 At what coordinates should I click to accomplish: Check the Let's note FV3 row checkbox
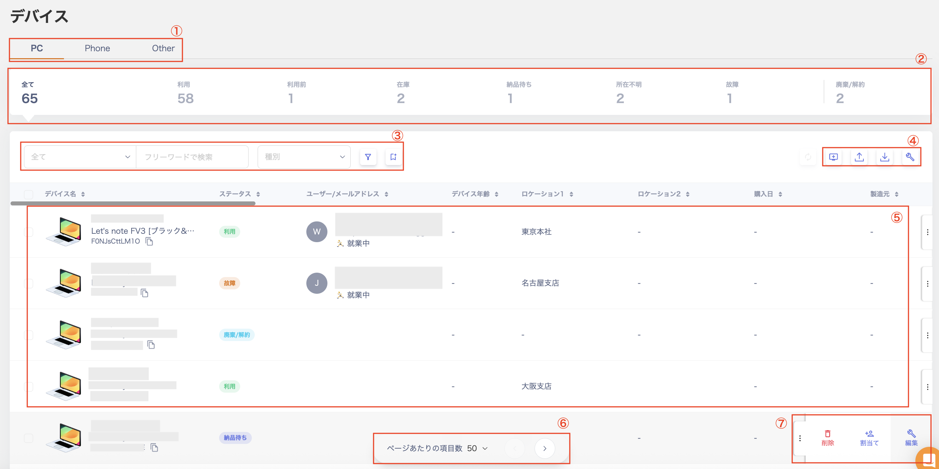28,232
